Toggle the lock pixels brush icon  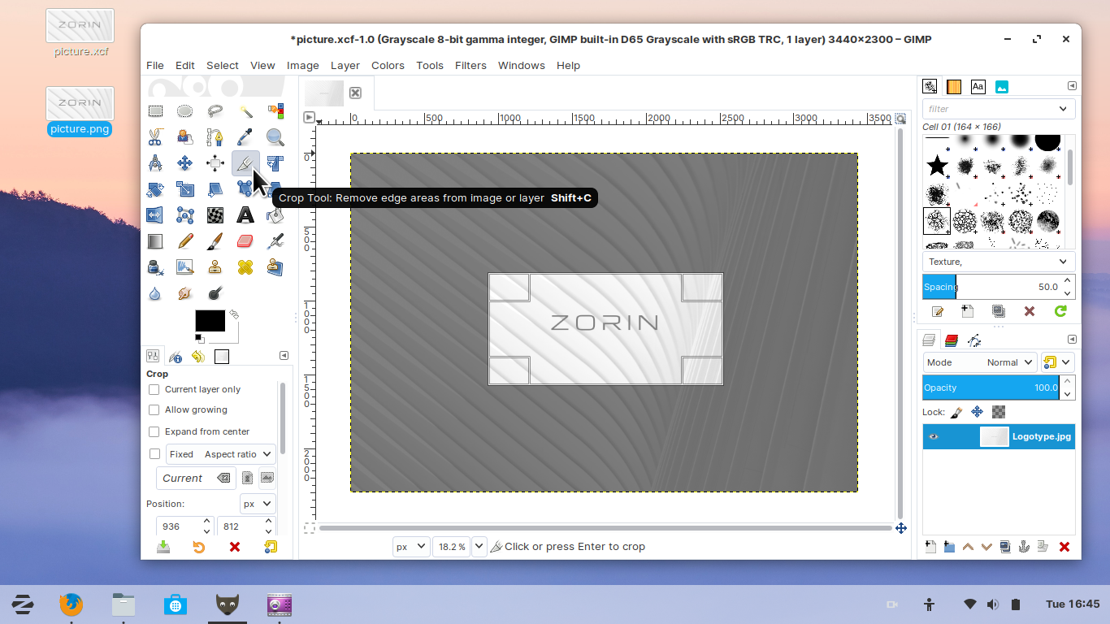[956, 413]
